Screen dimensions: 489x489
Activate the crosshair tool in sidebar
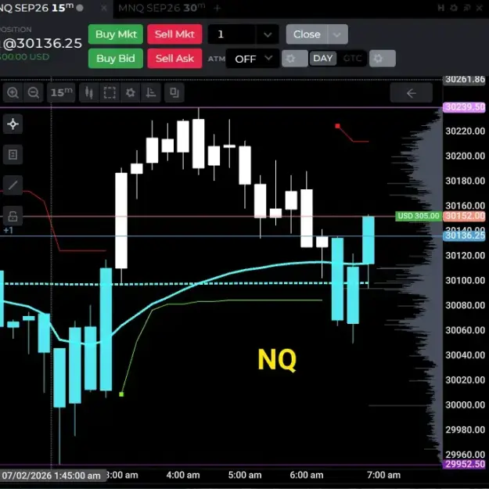[x=13, y=124]
